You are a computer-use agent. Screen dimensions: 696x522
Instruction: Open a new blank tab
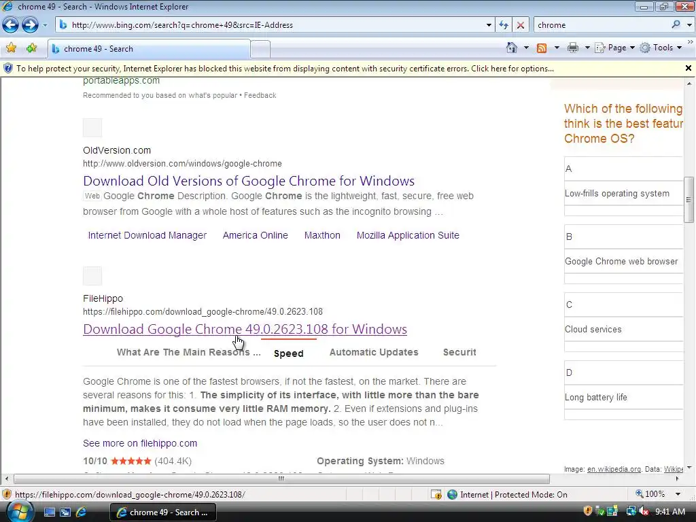pyautogui.click(x=260, y=49)
